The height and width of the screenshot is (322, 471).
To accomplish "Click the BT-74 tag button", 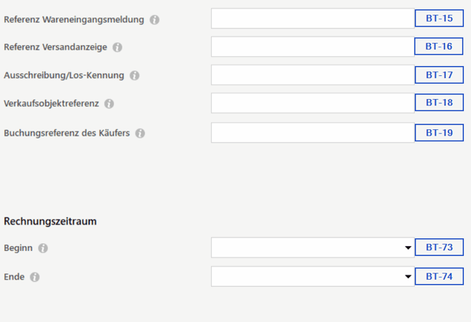I will (439, 276).
